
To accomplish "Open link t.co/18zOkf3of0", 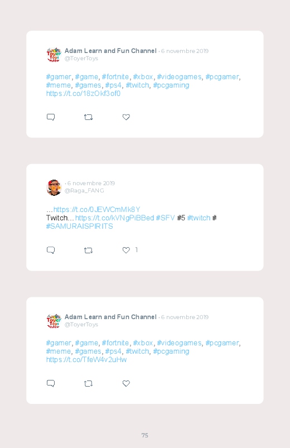I will pyautogui.click(x=83, y=93).
